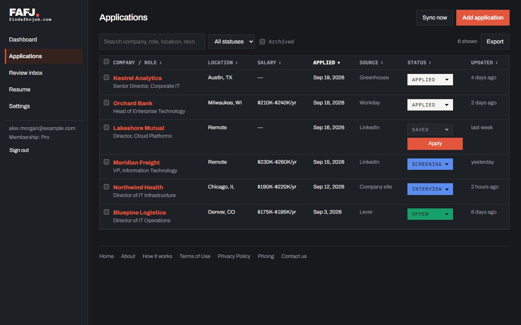Screen dimensions: 521x325
Task: Select the Bluepine Logistics row checkbox
Action: (x=107, y=212)
